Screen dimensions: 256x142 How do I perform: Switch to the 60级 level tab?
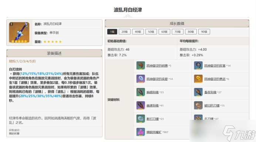coord(164,32)
